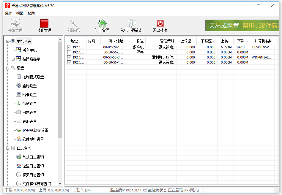This screenshot has height=195, width=282.
Task: Select the 147.3 download cell
Action: click(x=242, y=47)
